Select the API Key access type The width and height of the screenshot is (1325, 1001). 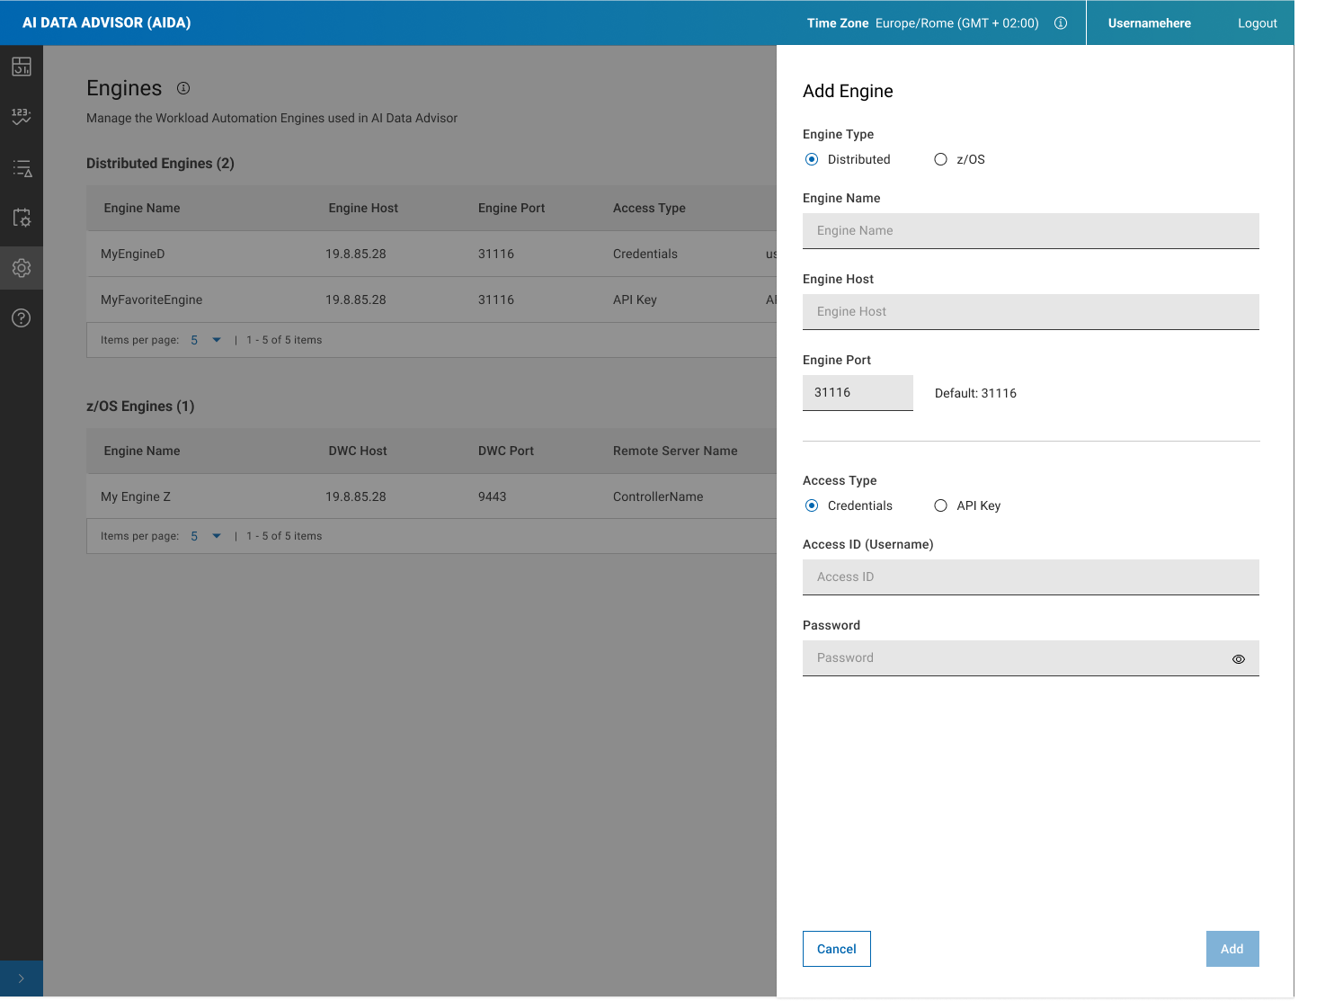(940, 505)
